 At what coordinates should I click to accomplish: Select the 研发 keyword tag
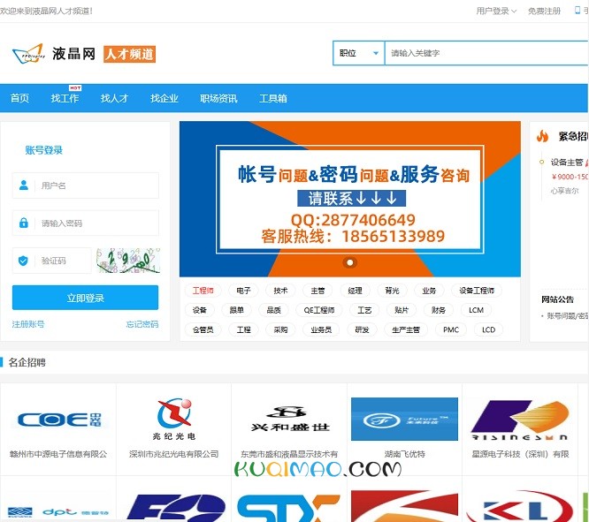tap(362, 329)
